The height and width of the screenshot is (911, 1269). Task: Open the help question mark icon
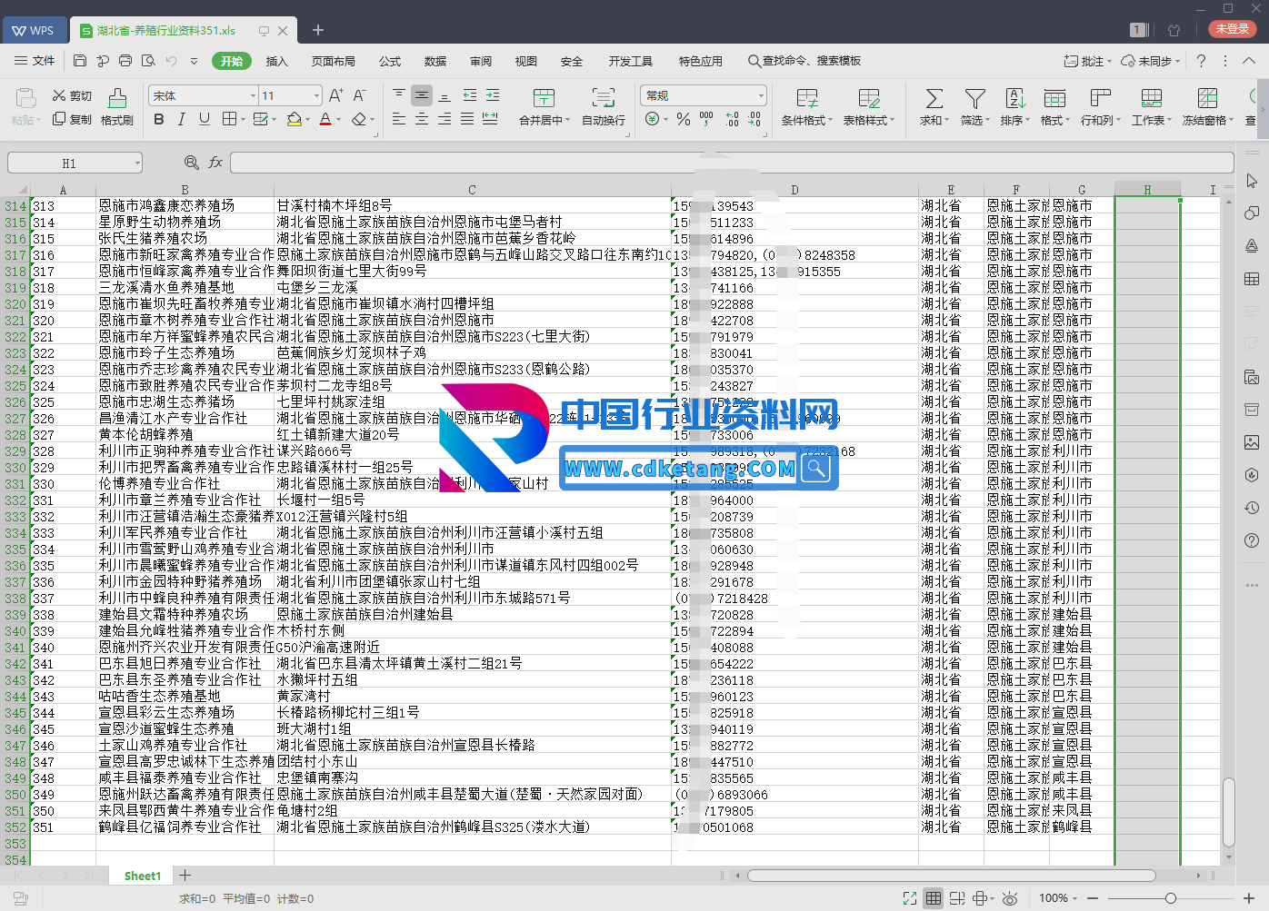click(x=1201, y=61)
